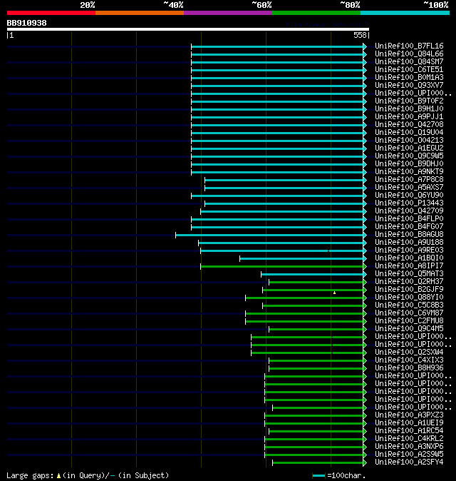Click the UniRef100_C4KRL2 label

click(x=409, y=439)
